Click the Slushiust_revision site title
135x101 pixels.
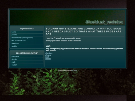click(x=104, y=22)
